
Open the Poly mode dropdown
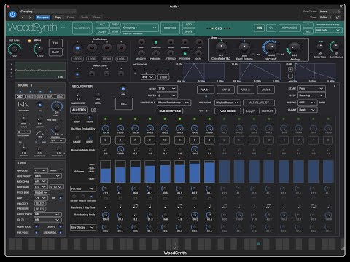click(311, 89)
